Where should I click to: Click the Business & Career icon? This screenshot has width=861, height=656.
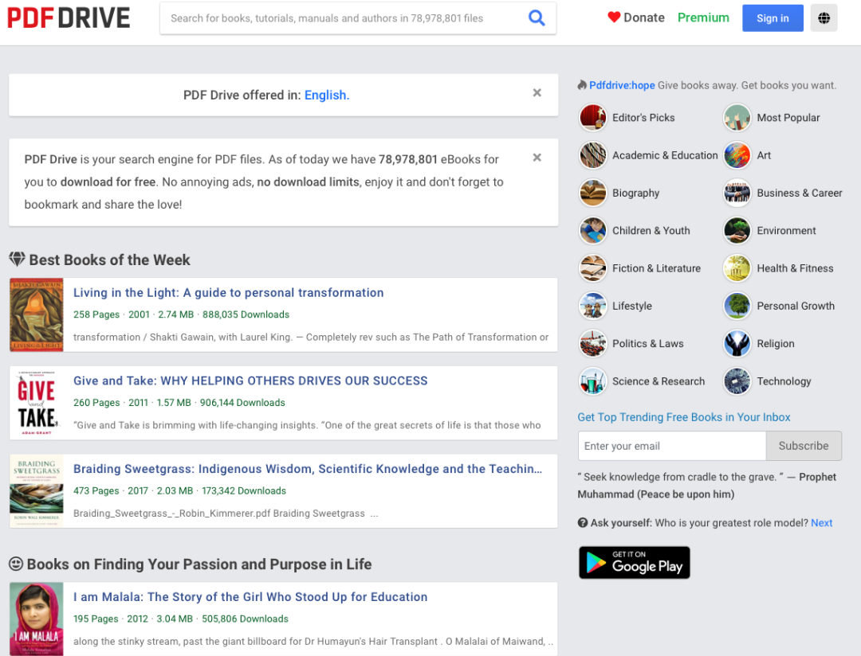[737, 193]
